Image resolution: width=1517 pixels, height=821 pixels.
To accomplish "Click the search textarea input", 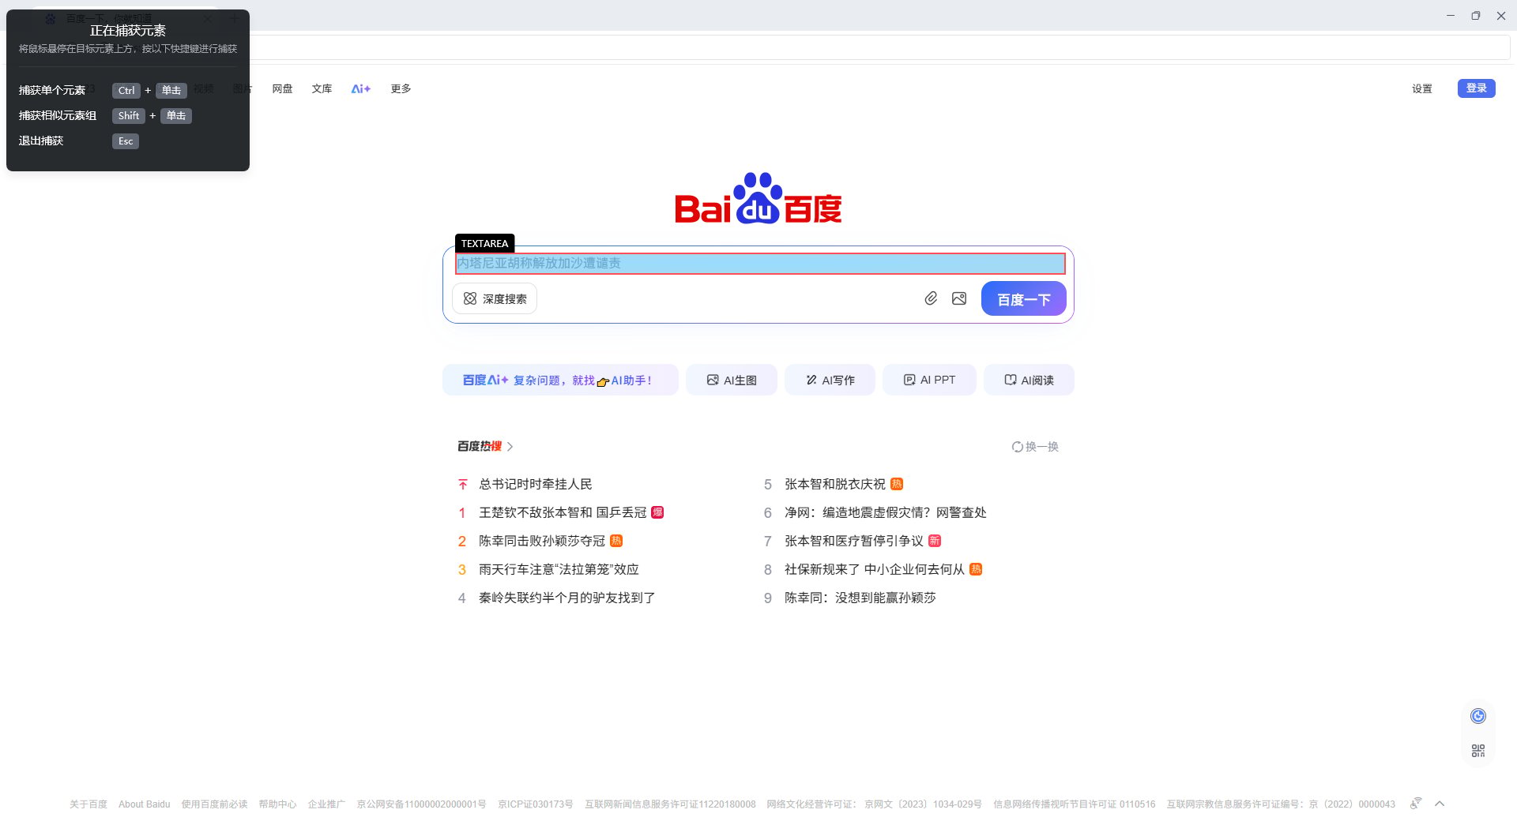I will pyautogui.click(x=760, y=264).
